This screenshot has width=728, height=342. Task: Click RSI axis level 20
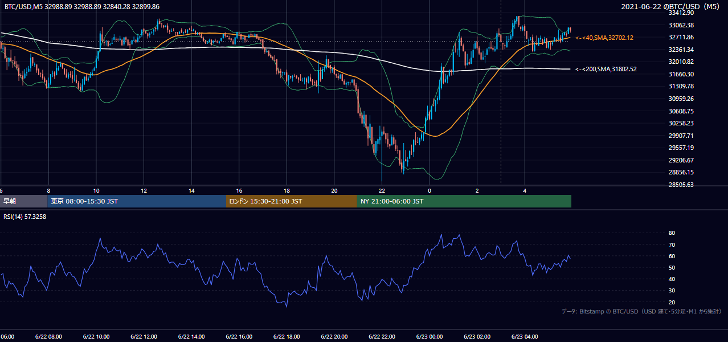(672, 302)
